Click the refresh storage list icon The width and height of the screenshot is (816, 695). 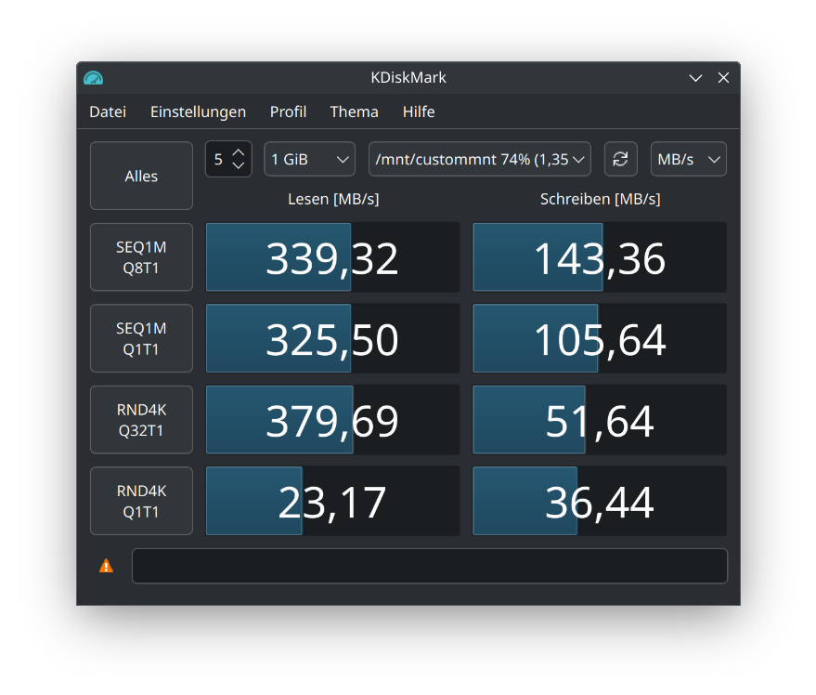620,159
